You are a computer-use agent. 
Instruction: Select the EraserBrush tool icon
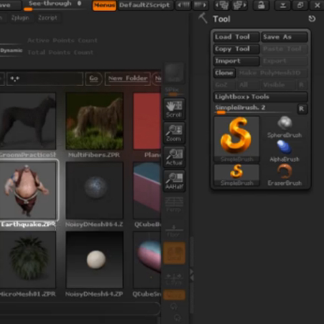click(x=284, y=175)
